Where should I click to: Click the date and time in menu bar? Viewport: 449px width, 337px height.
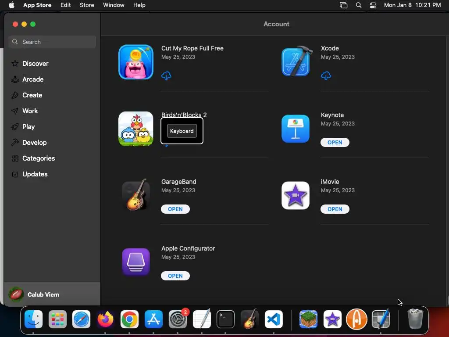pyautogui.click(x=412, y=5)
